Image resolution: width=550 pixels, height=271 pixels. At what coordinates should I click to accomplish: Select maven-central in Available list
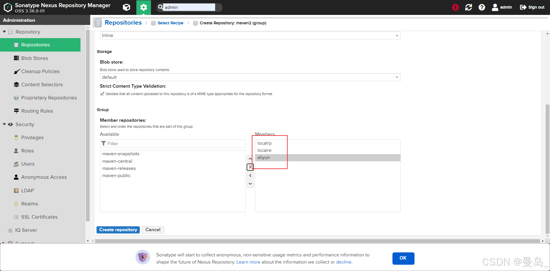point(172,161)
